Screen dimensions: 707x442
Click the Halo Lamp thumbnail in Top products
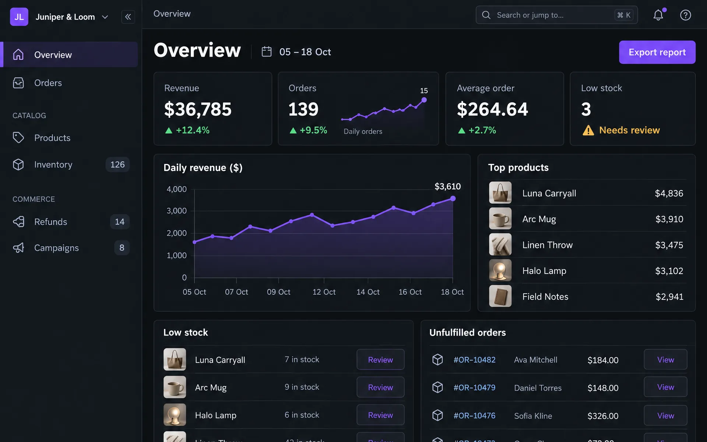(x=500, y=270)
